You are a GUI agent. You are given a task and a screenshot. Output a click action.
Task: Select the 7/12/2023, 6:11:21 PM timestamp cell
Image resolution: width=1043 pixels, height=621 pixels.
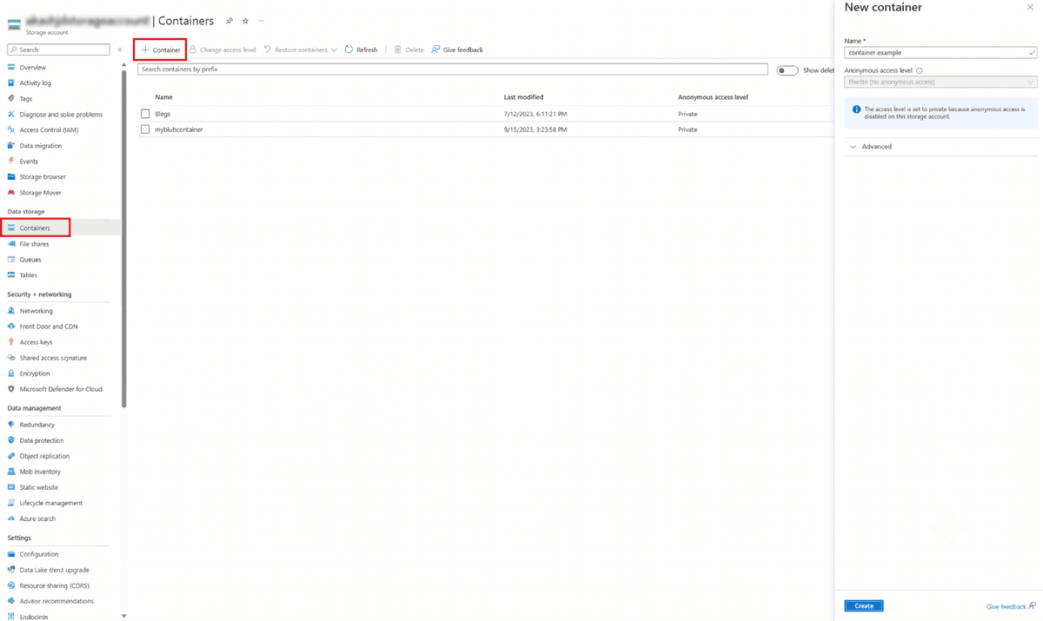tap(535, 114)
